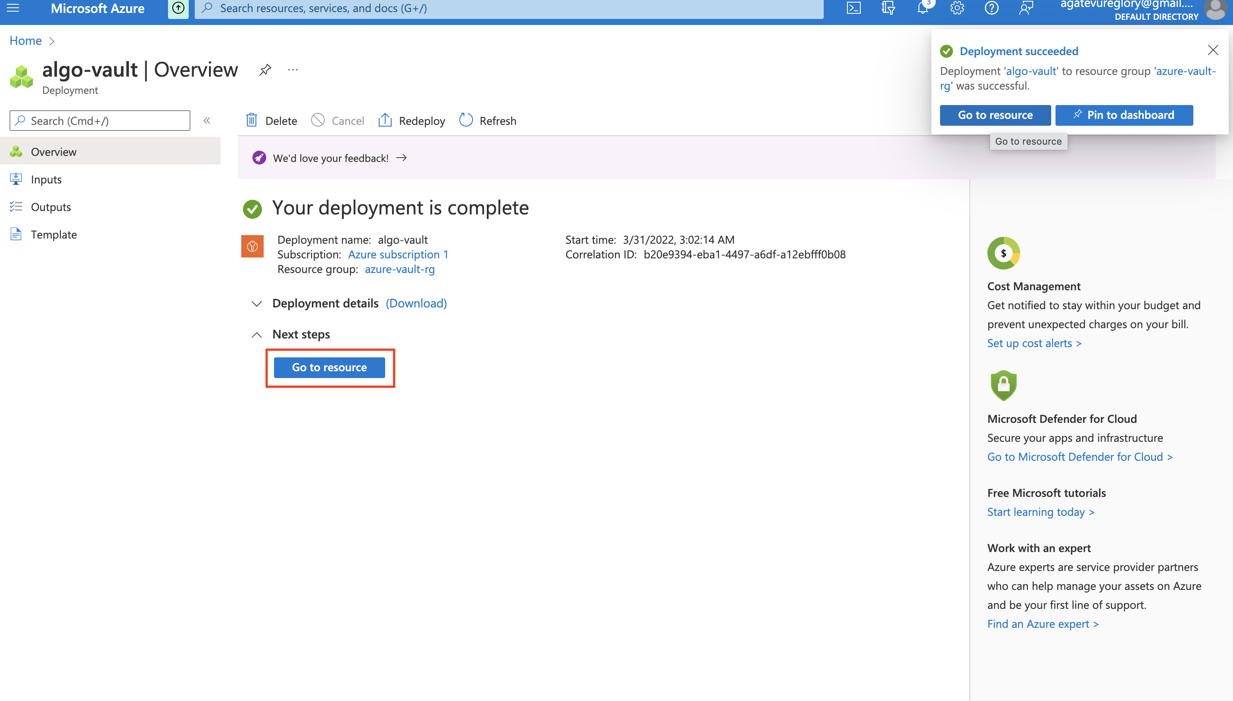Screen dimensions: 1233x701
Task: Expand Deployment details section
Action: click(x=257, y=304)
